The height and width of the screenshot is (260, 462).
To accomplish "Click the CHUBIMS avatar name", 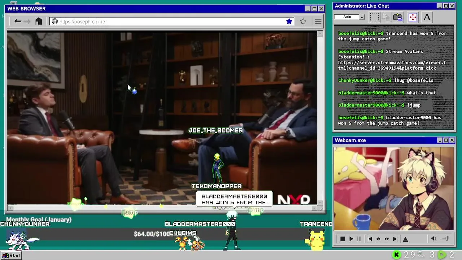I will [183, 233].
